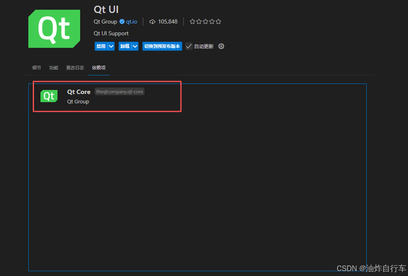Click the 卸载 button
The image size is (408, 276).
click(125, 46)
